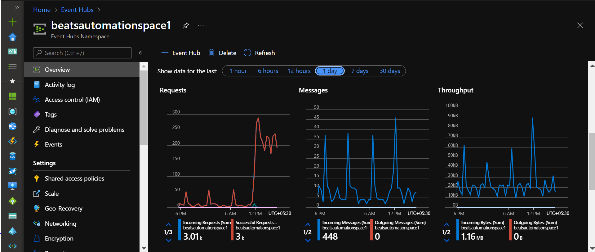Select the 7 days time range
The width and height of the screenshot is (595, 252).
pyautogui.click(x=360, y=71)
